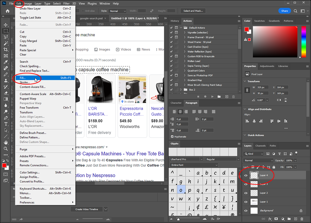Select the Eyedropper tool
311x223 pixels.
click(6, 62)
